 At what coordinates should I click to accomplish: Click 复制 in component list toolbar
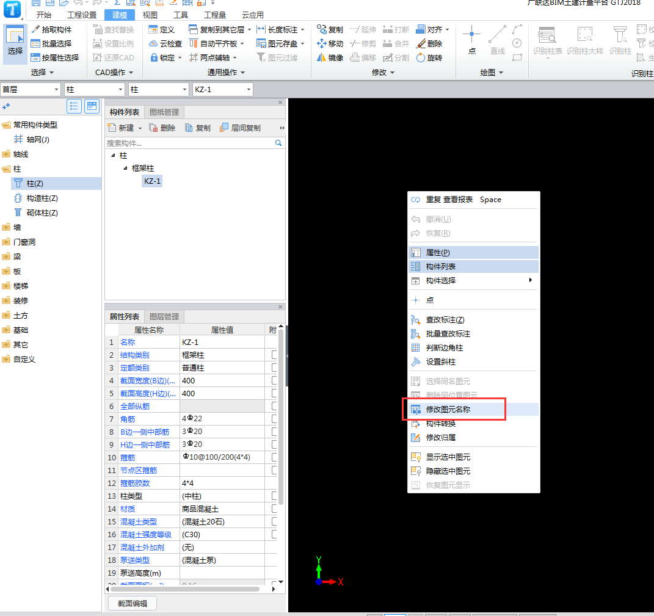198,128
